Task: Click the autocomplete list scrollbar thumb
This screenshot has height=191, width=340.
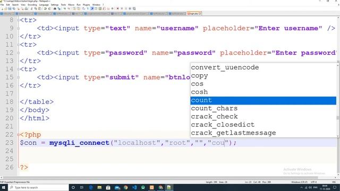Action: [x=338, y=118]
